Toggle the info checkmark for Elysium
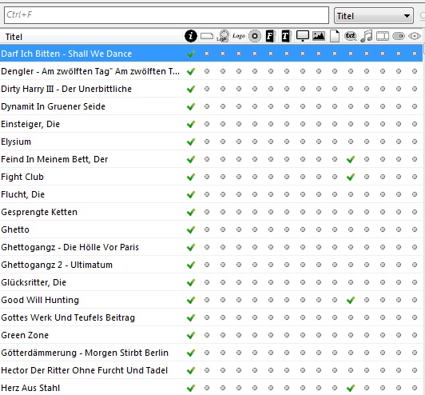425x395 pixels. pos(191,142)
